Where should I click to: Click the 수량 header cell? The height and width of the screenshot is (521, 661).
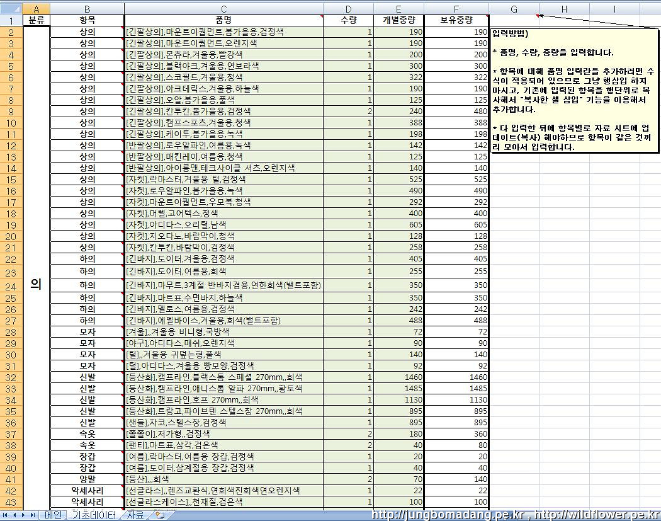click(x=349, y=20)
